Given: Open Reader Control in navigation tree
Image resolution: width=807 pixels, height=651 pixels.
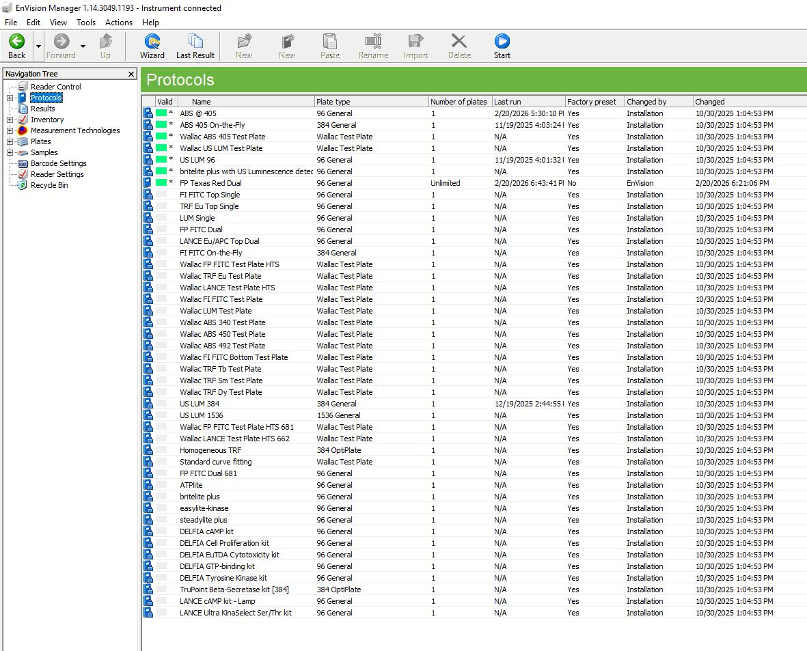Looking at the screenshot, I should coord(55,87).
